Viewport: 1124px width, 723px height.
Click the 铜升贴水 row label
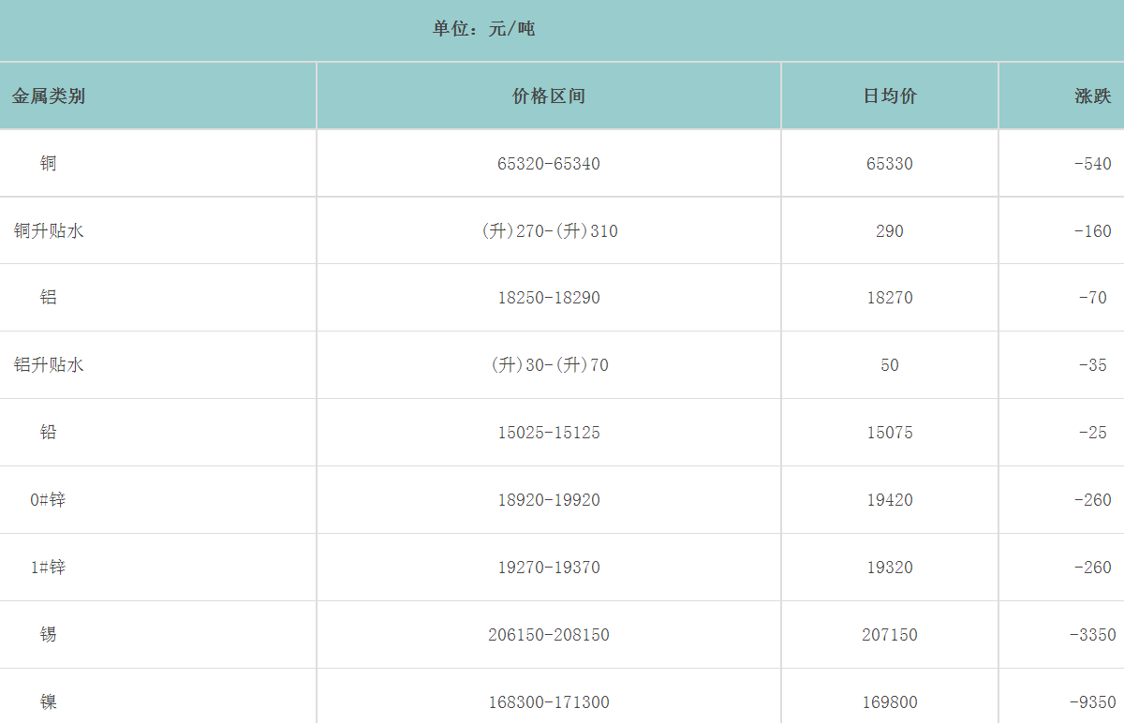49,230
